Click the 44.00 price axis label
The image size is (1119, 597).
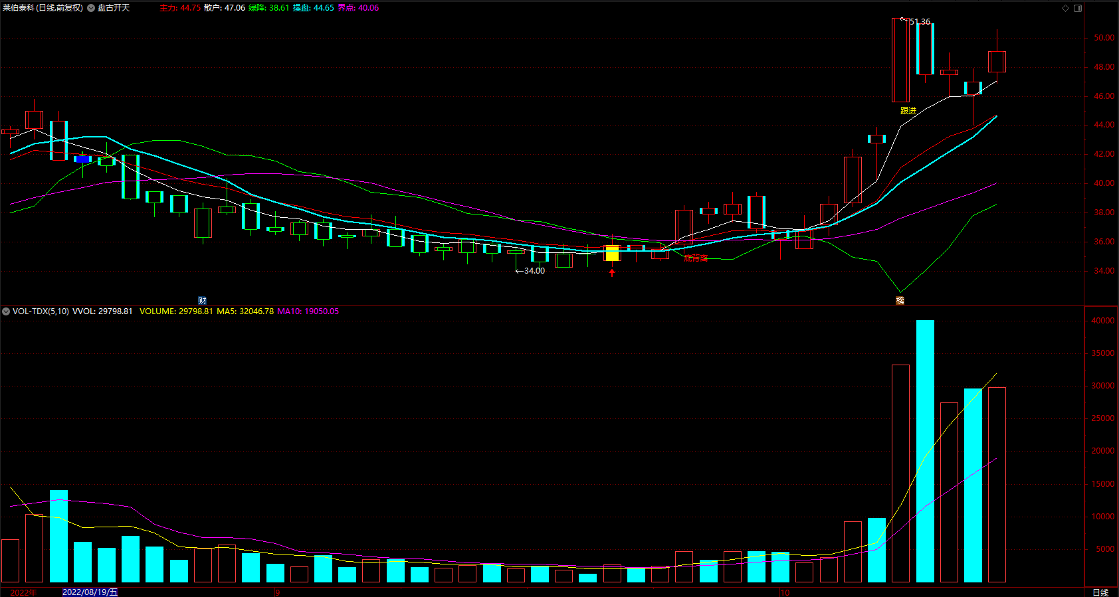pyautogui.click(x=1104, y=125)
